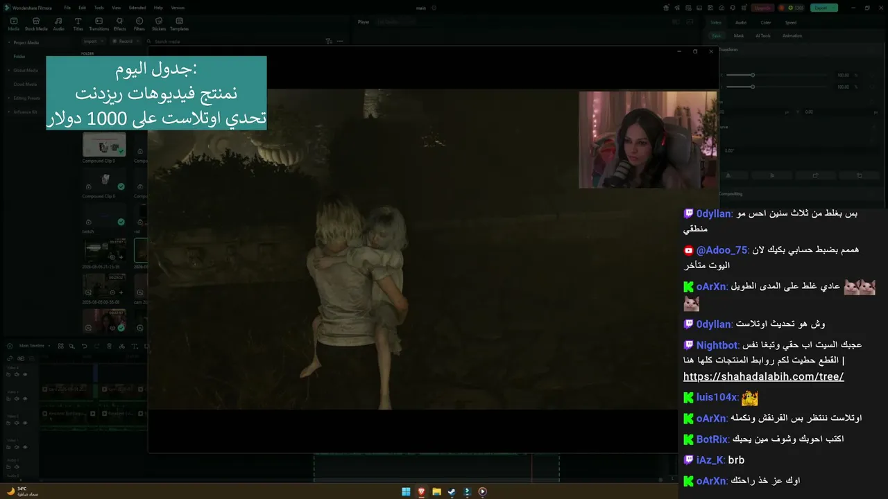The height and width of the screenshot is (499, 888).
Task: Click the split scissors icon
Action: pos(121,346)
